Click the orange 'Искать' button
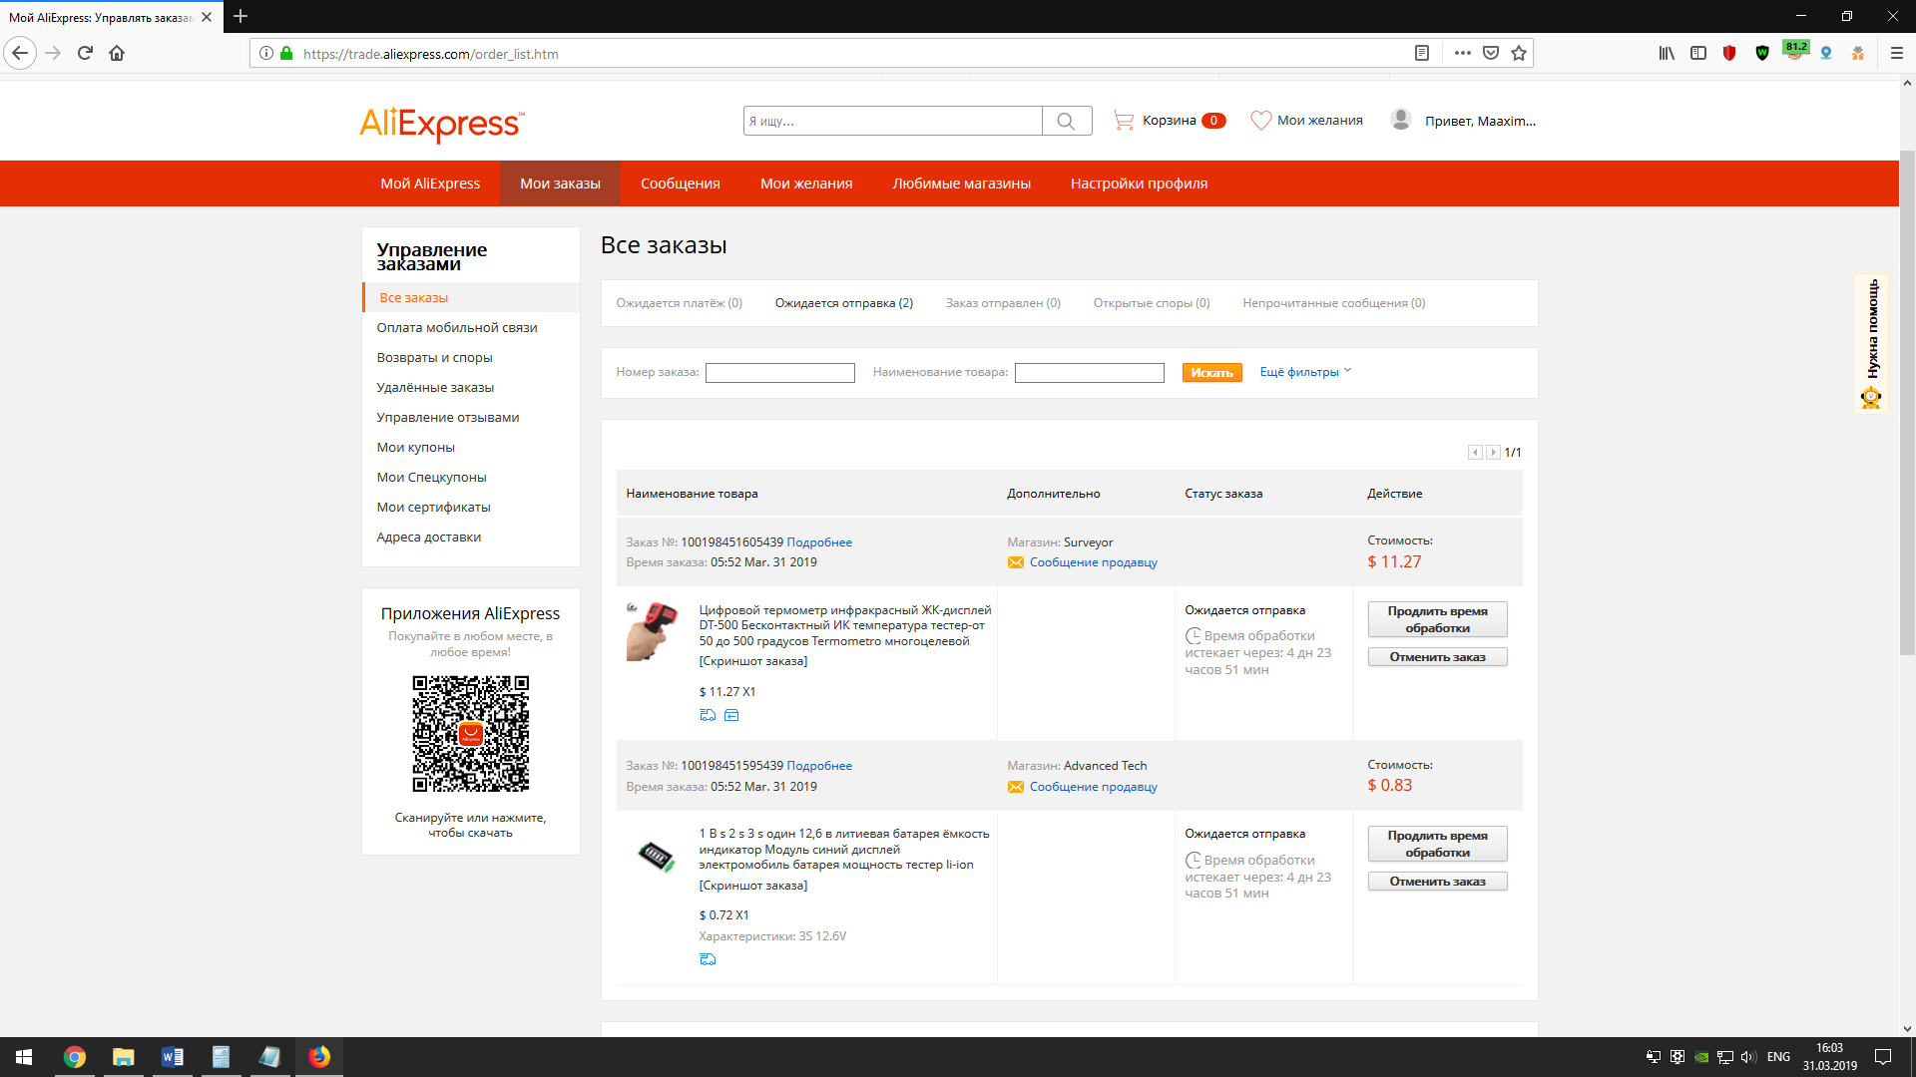Viewport: 1916px width, 1077px height. [x=1211, y=373]
